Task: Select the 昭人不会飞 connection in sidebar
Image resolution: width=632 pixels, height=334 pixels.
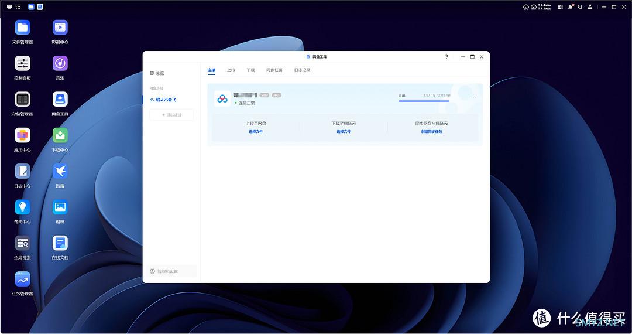Action: click(x=163, y=100)
